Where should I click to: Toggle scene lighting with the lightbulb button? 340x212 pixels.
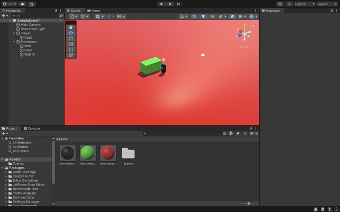(203, 16)
